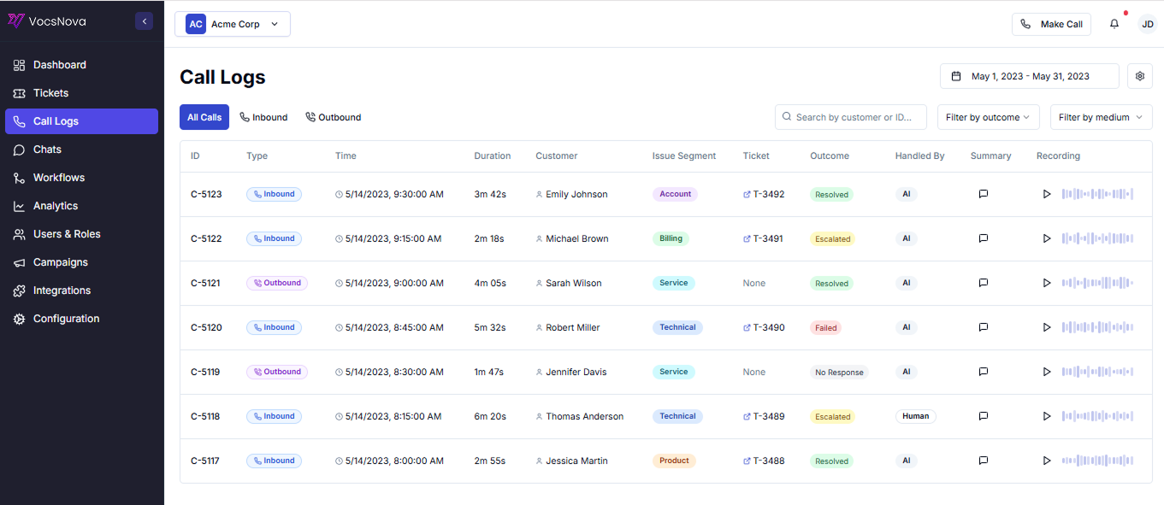Open the Dashboard from the sidebar
The width and height of the screenshot is (1164, 505).
click(x=59, y=64)
